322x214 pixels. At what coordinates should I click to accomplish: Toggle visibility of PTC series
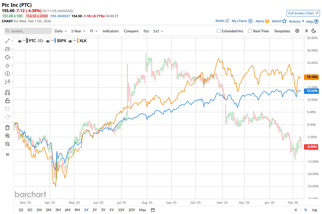click(19, 41)
